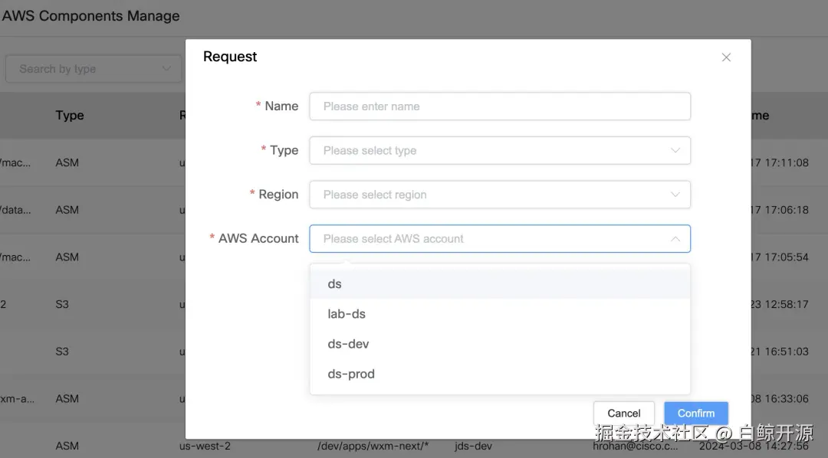Click the 'ASM' cell in 17:05:54 row
Screen dimensions: 828x458
click(x=67, y=257)
